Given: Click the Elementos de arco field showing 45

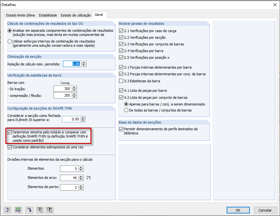Looking at the screenshot, I should click(x=69, y=178).
